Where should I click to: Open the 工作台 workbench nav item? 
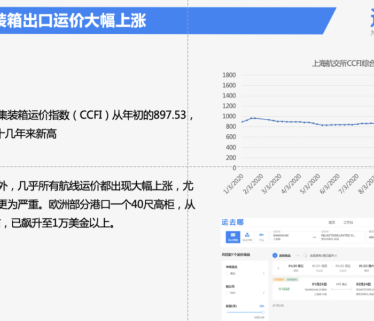click(x=348, y=223)
